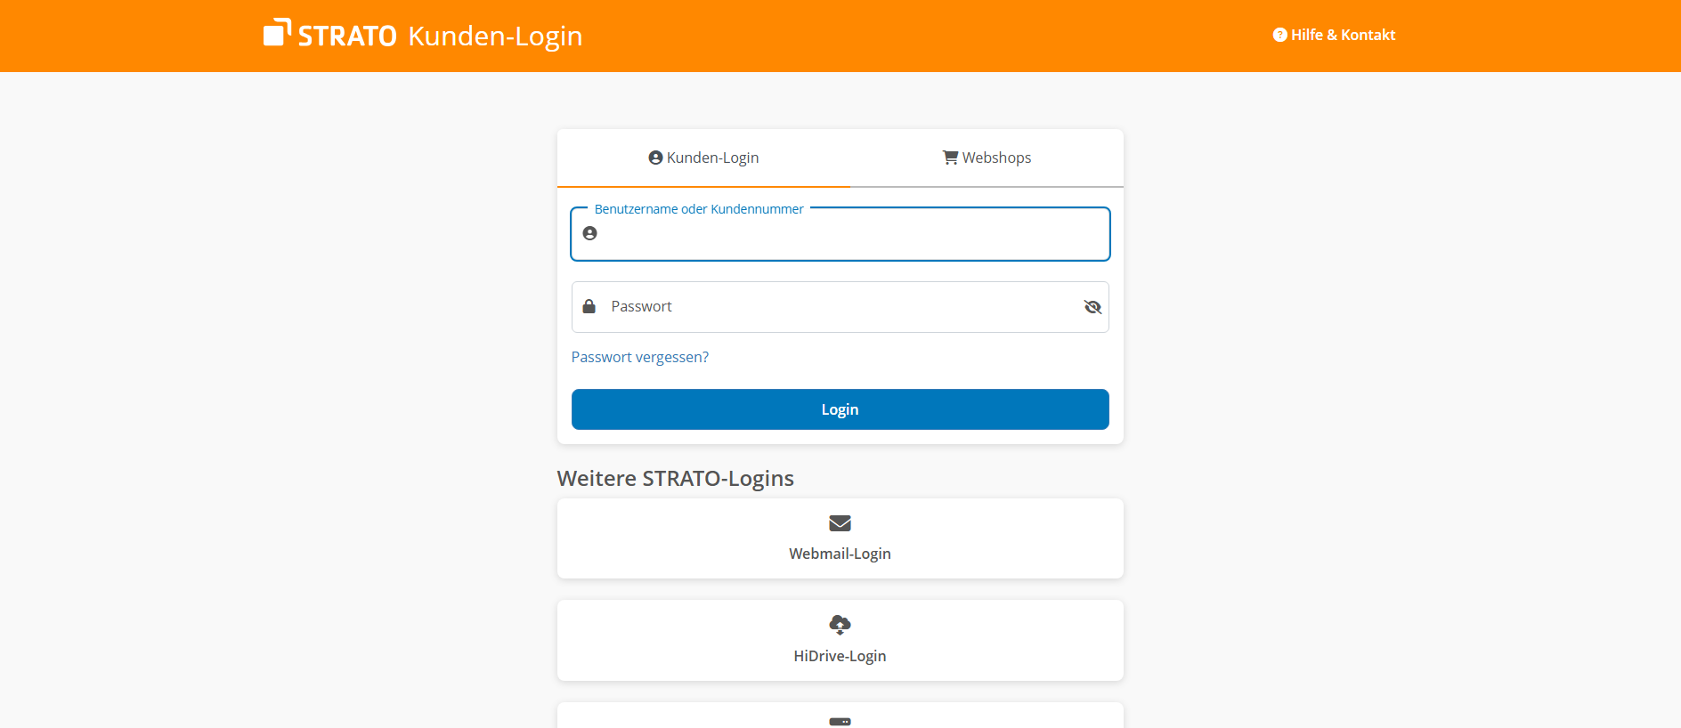Viewport: 1681px width, 728px height.
Task: Toggle password visibility with the eye icon
Action: pyautogui.click(x=1092, y=307)
